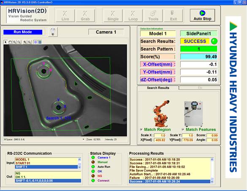This screenshot has width=247, height=191.
Task: Click the Model 1 field
Action: coord(158,34)
